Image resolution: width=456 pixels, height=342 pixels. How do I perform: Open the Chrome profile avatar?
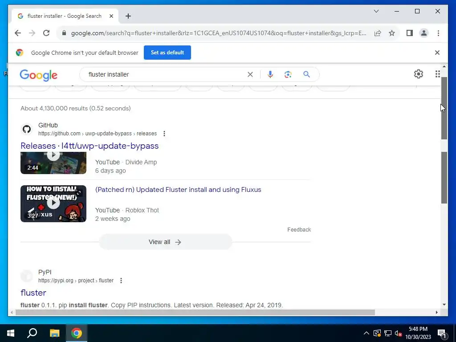[x=424, y=33]
